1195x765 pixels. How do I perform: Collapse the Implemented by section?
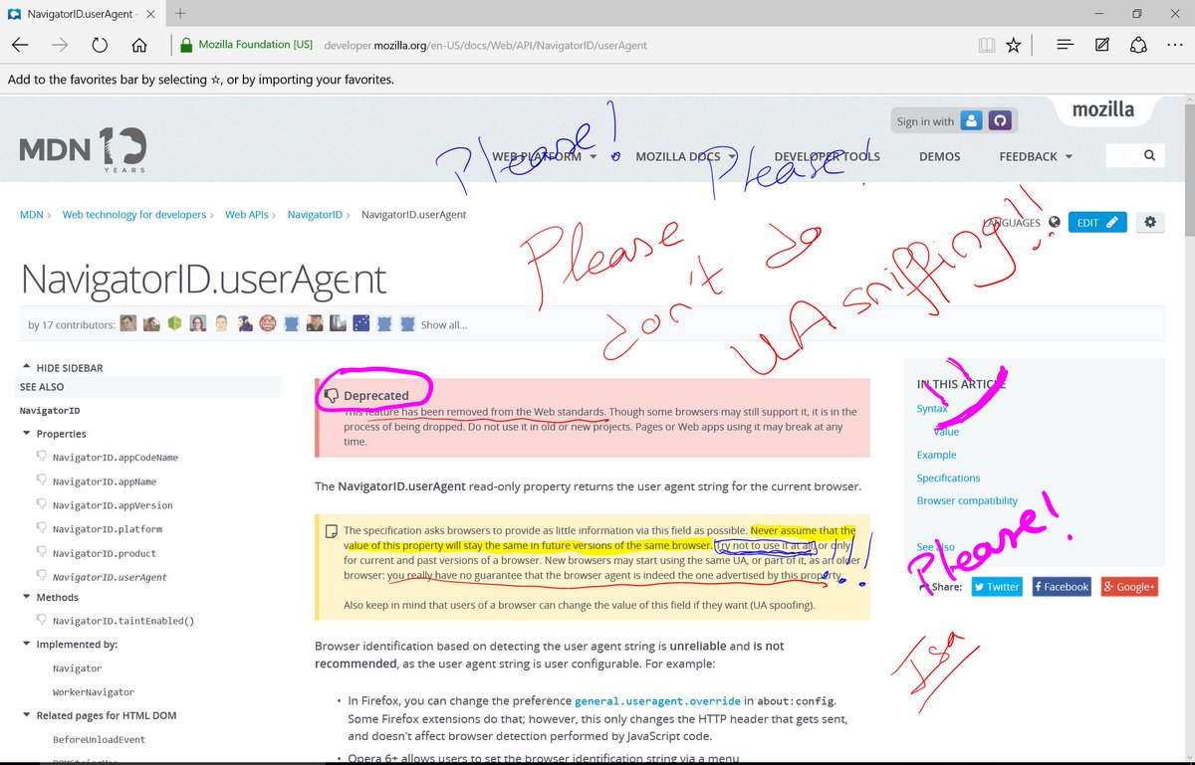pos(69,644)
